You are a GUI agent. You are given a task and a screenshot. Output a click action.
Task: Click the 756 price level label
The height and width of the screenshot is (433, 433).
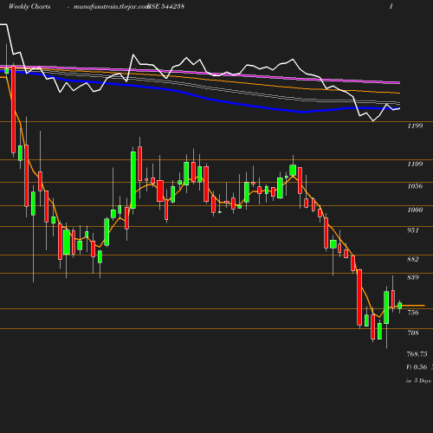[413, 313]
